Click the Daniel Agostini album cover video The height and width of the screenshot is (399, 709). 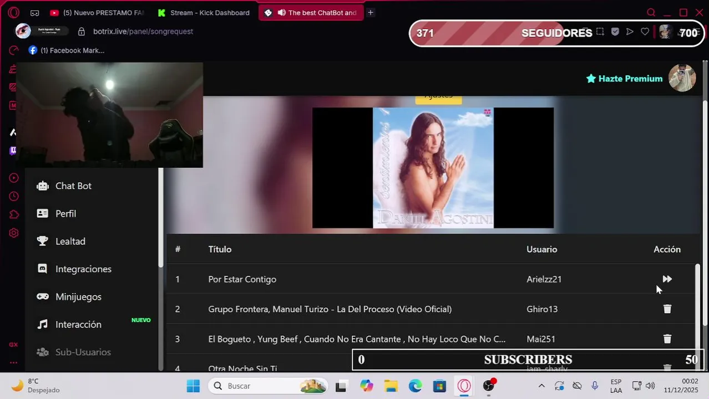pyautogui.click(x=433, y=168)
